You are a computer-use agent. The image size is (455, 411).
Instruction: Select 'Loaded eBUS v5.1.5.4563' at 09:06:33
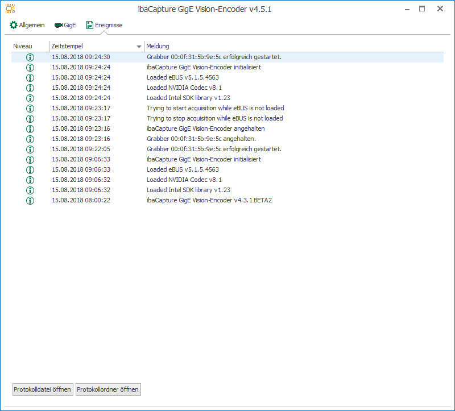tap(183, 169)
